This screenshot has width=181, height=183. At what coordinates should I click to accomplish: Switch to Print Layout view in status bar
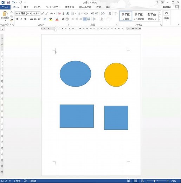pos(135,181)
